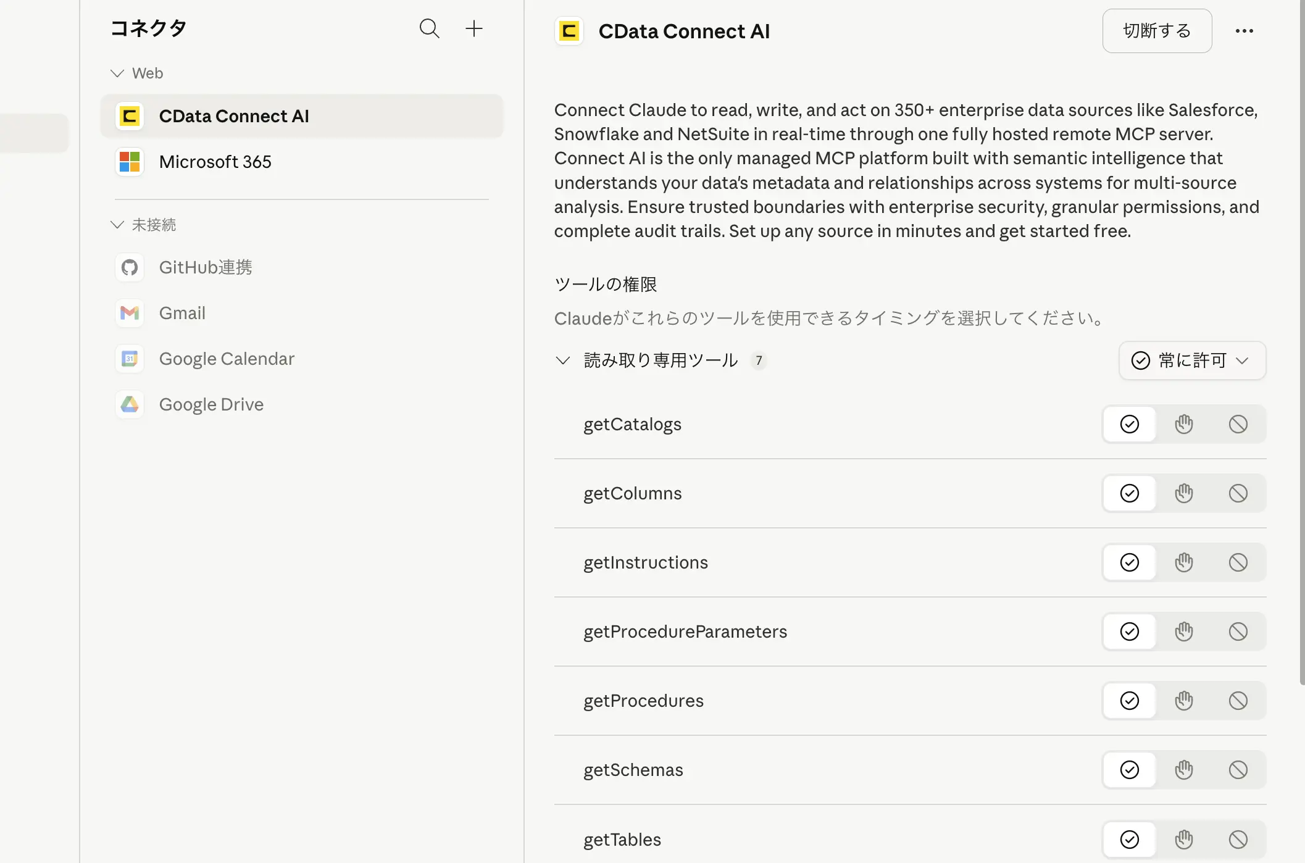The height and width of the screenshot is (863, 1305).
Task: Click the CData logo in the header
Action: click(569, 31)
